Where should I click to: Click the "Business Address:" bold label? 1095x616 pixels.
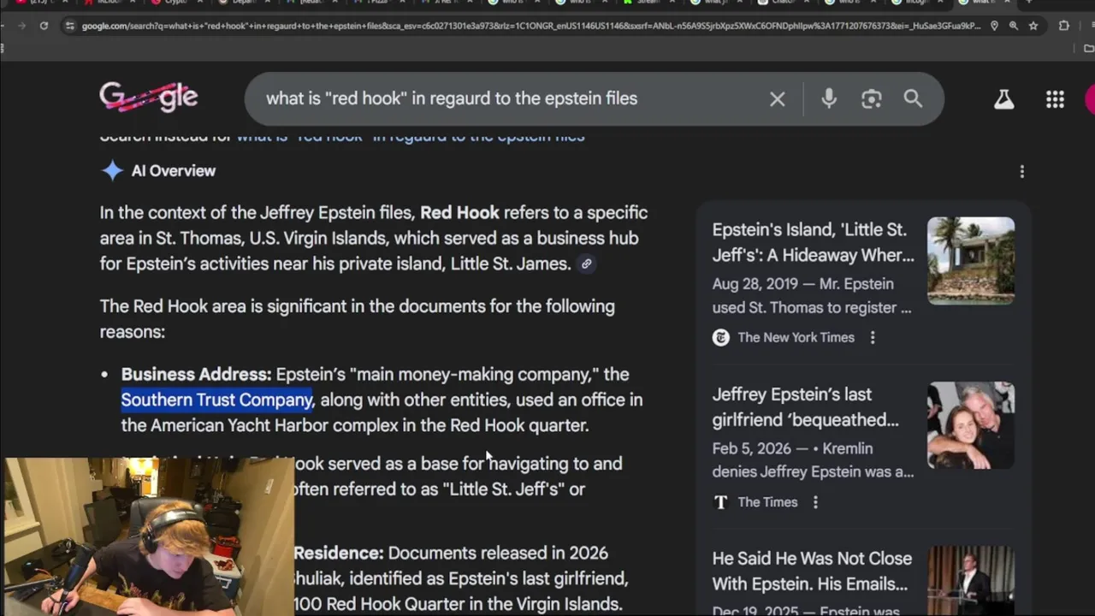click(196, 374)
